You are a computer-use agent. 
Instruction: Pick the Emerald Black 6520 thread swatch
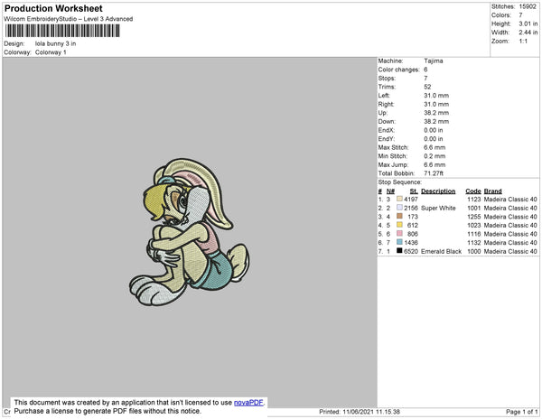[x=399, y=251]
